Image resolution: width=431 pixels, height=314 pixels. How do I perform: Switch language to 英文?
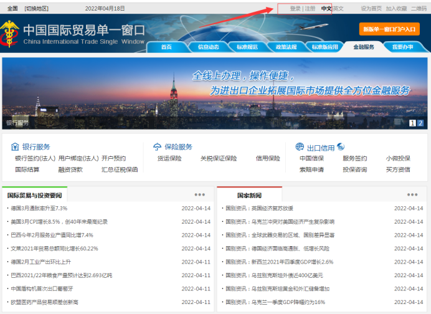coord(338,9)
